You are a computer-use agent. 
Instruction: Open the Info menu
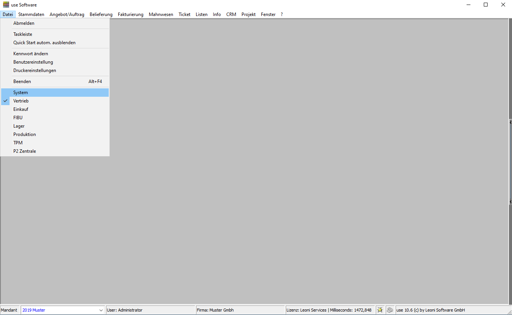[x=217, y=14]
